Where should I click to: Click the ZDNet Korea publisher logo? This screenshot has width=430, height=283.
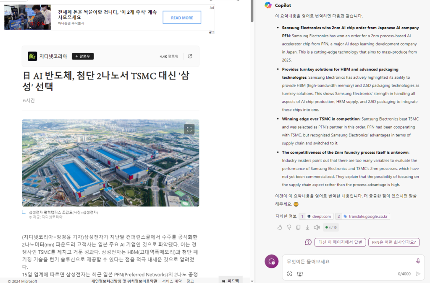pyautogui.click(x=32, y=57)
